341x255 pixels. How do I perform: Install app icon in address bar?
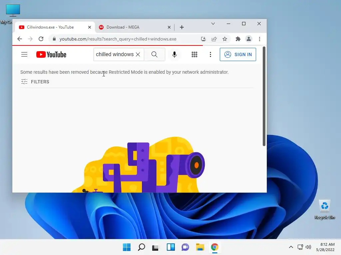click(203, 39)
